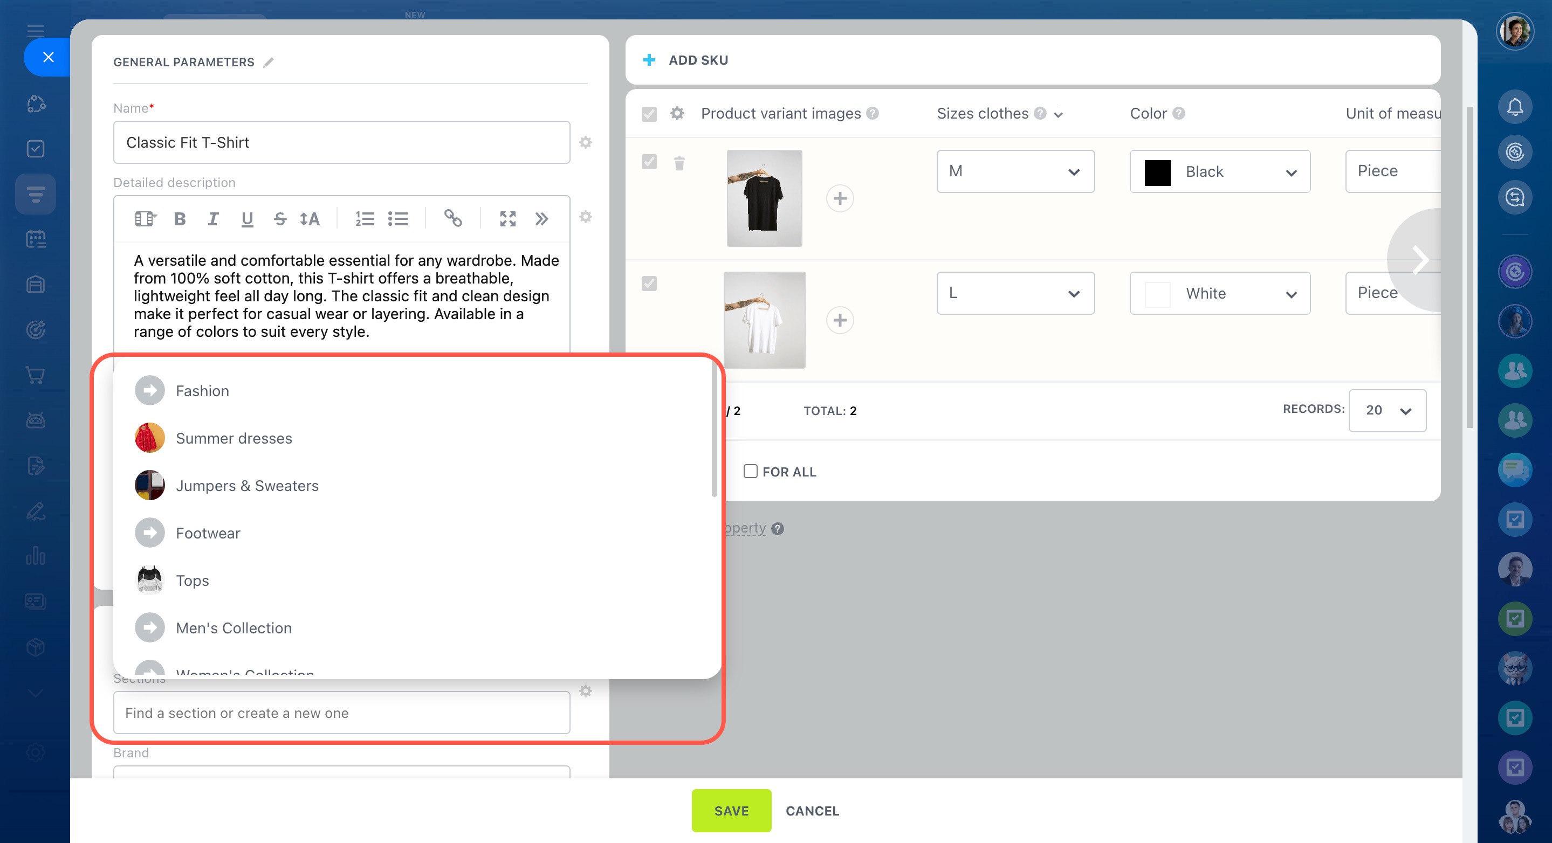Delete the black T-shirt SKU row

(679, 164)
